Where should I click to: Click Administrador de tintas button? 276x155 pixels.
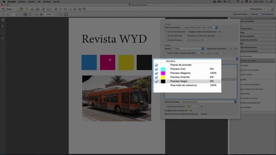(x=195, y=40)
